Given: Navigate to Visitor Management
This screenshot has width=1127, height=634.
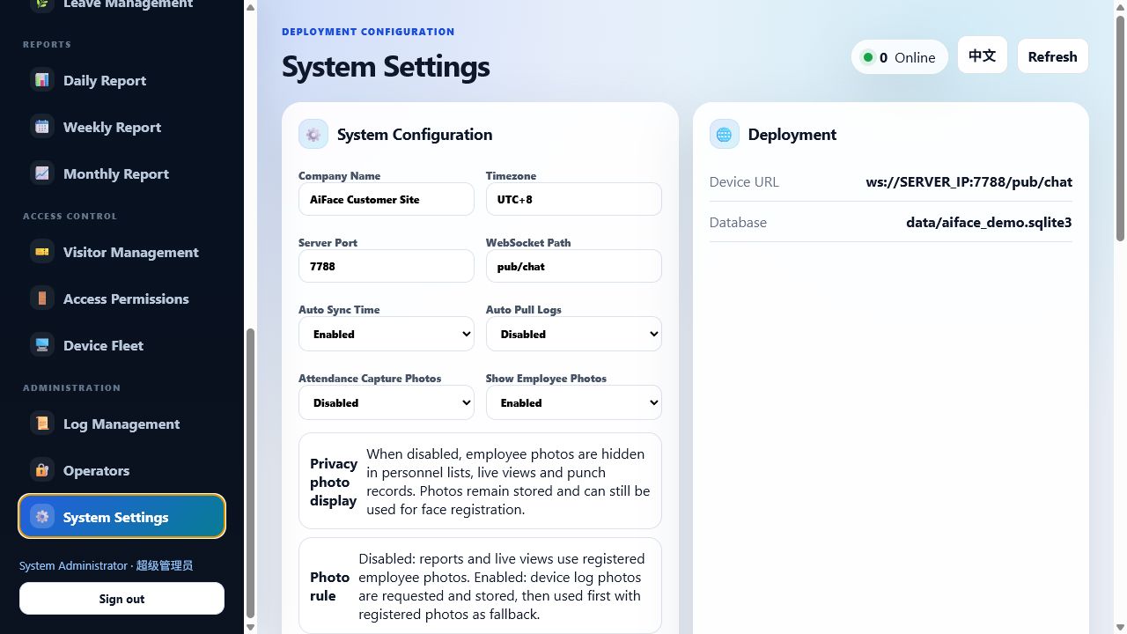Looking at the screenshot, I should (x=122, y=252).
